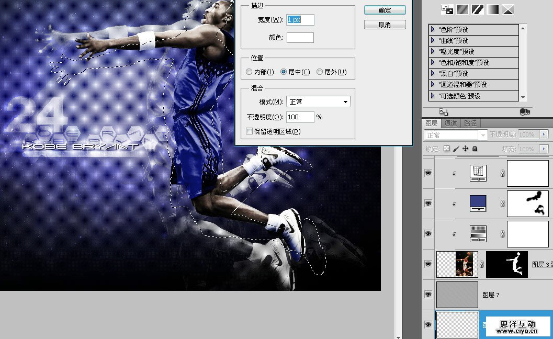Click the gradient adjustment layer icon
553x339 pixels.
[478, 233]
